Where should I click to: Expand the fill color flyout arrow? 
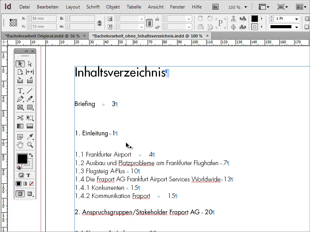[x=262, y=19]
